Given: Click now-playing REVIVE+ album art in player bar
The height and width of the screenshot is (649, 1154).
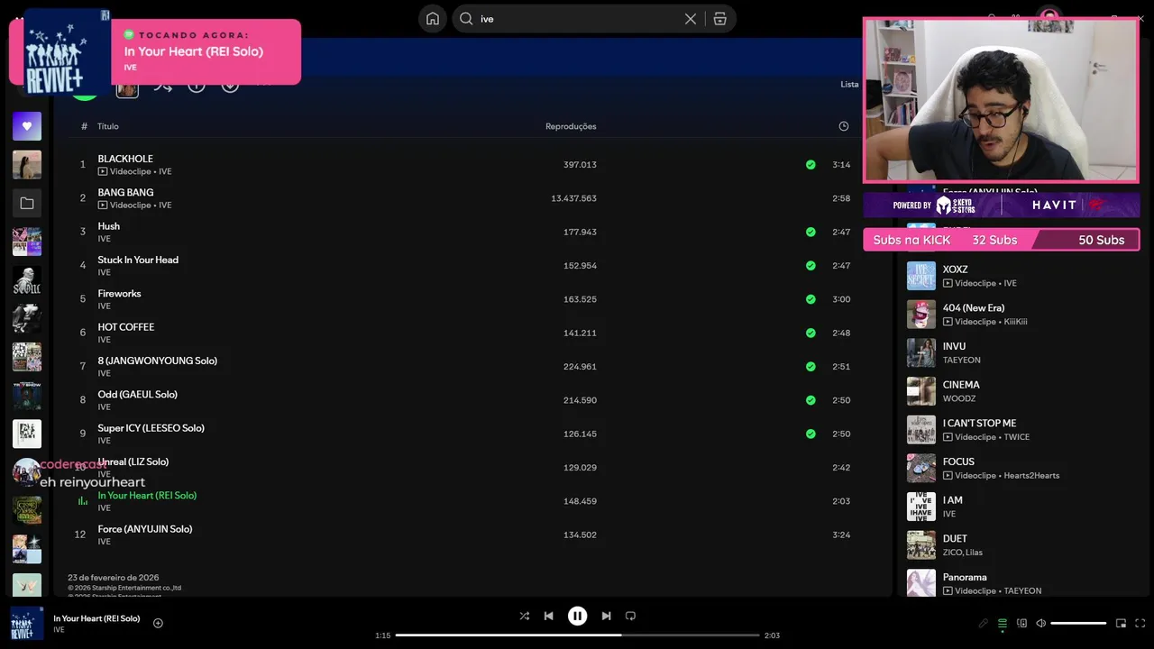Looking at the screenshot, I should (27, 623).
